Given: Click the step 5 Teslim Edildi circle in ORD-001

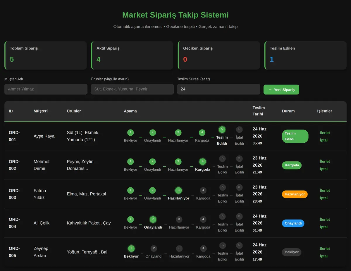Looking at the screenshot, I should (222, 130).
